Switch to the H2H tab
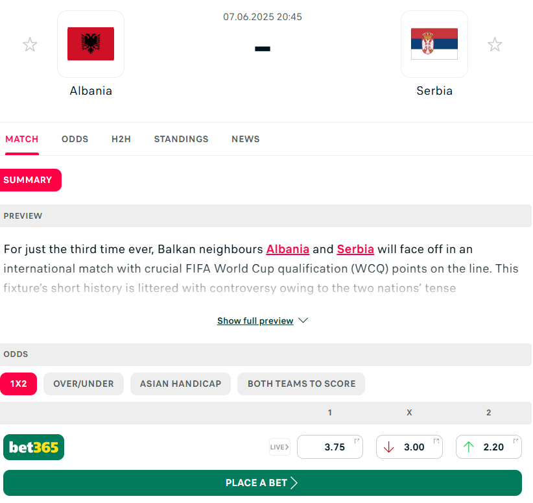The width and height of the screenshot is (533, 503). [x=121, y=139]
